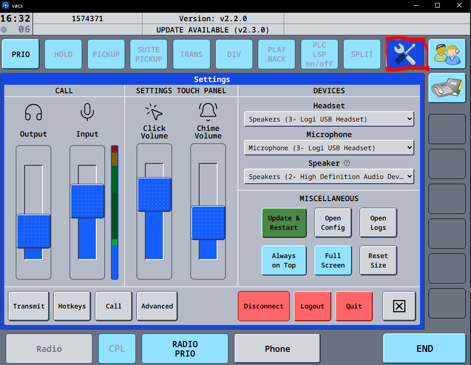
Task: Click the PLAY BACK button
Action: point(277,54)
